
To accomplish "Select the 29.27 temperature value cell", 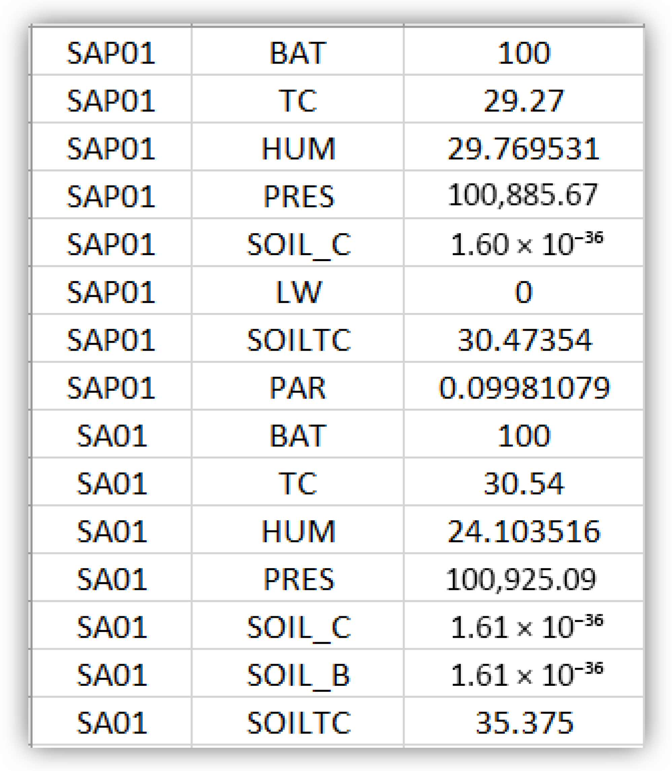I will pos(524,101).
